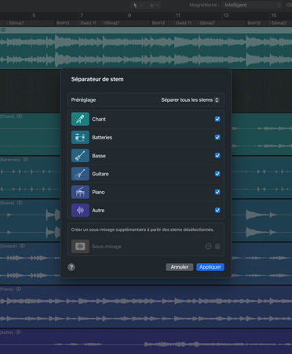
Task: Click the Autre label in the stem list
Action: click(98, 211)
